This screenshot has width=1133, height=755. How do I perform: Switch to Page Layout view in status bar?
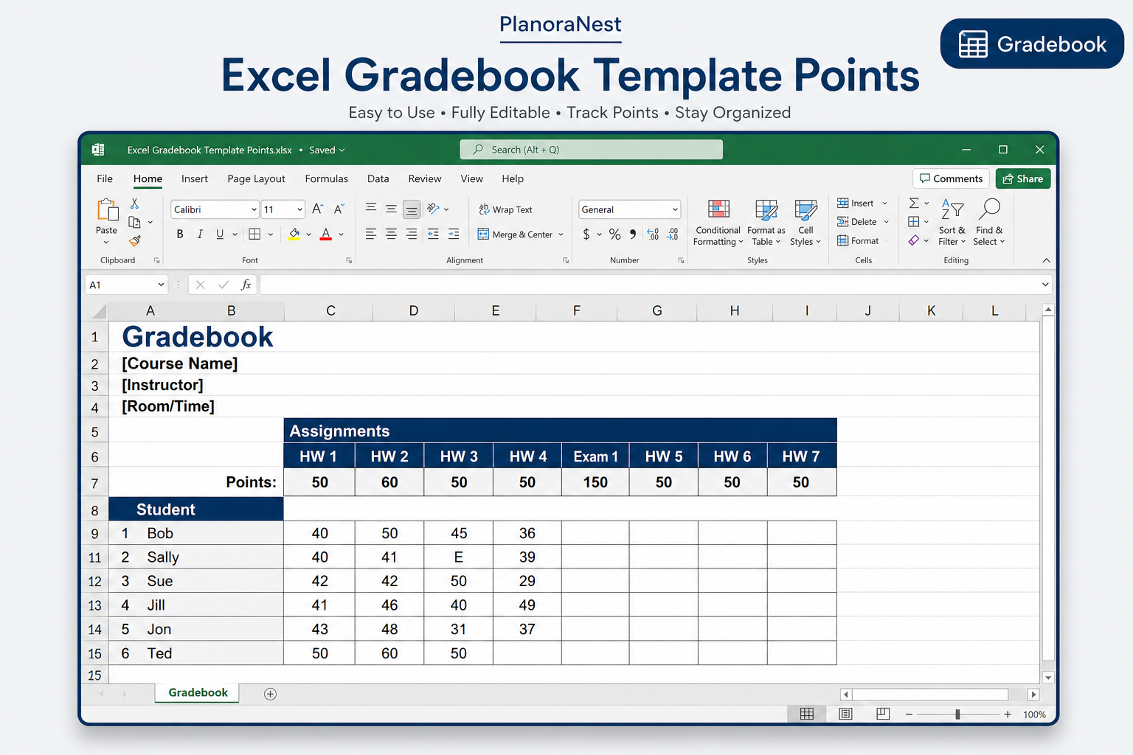tap(845, 714)
